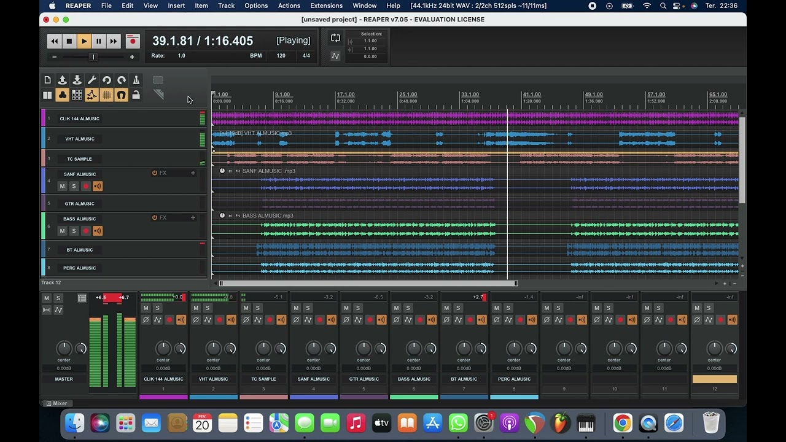
Task: Click the Redo toolbar icon
Action: 121,80
